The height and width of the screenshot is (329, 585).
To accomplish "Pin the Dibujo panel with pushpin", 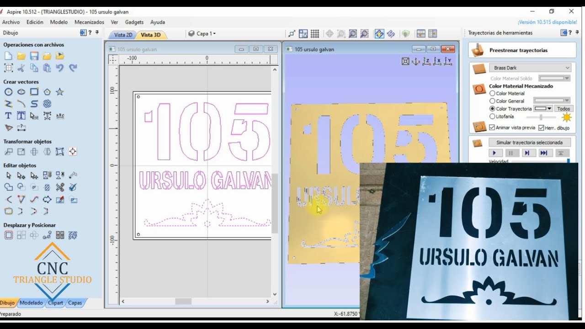I will 97,32.
